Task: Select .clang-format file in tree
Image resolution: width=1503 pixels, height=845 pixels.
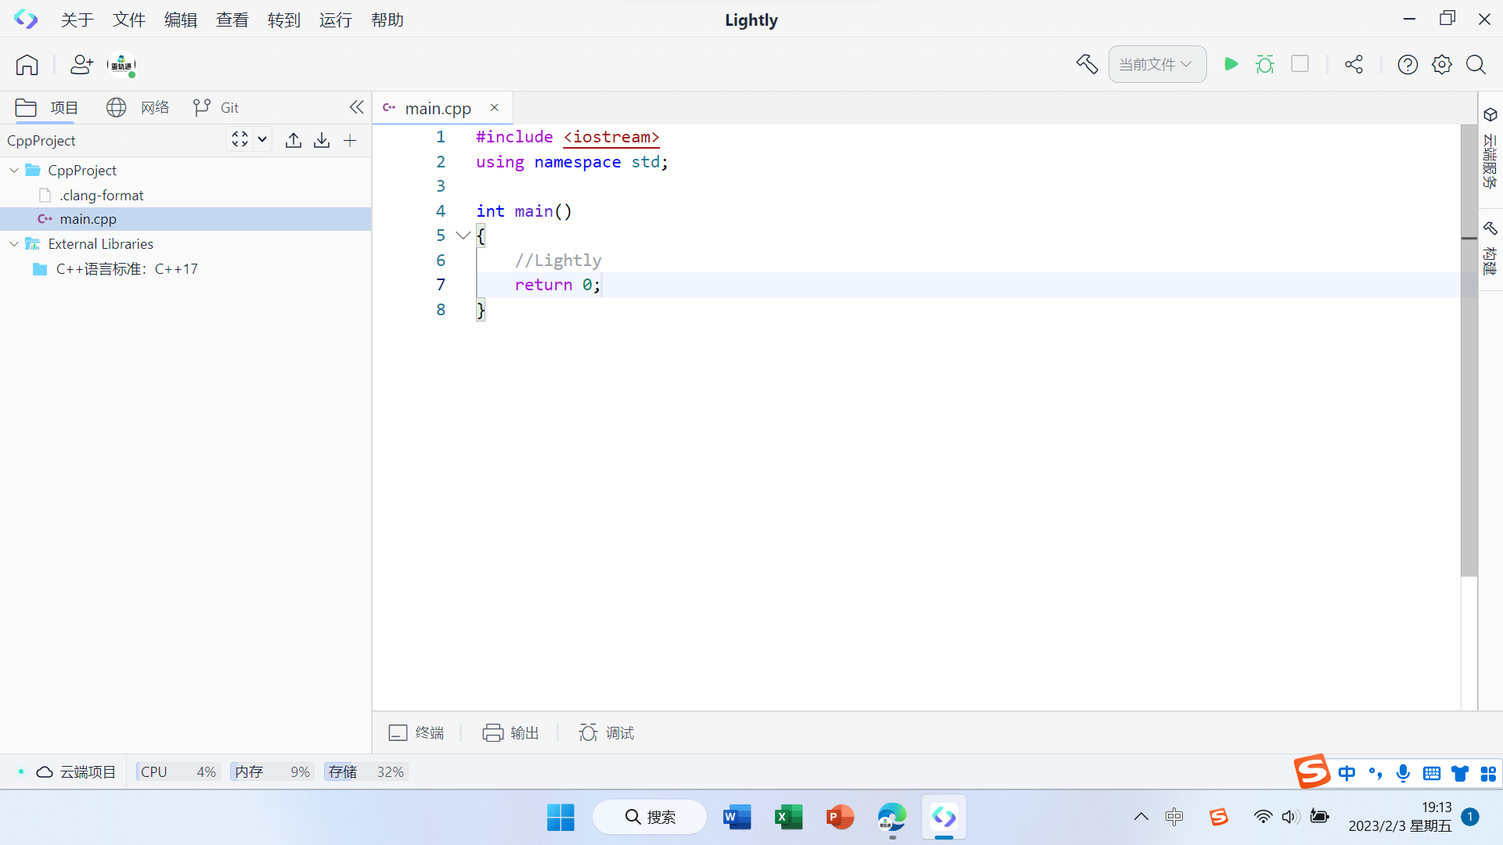Action: click(101, 195)
